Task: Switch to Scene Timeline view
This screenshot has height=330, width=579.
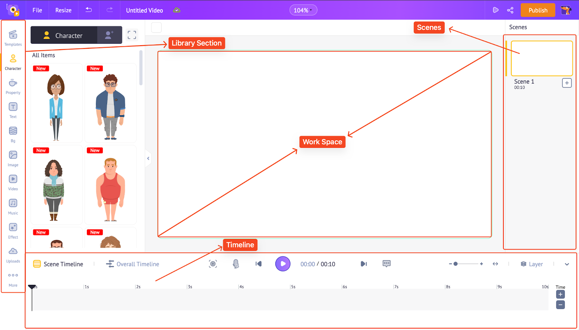Action: pyautogui.click(x=58, y=264)
